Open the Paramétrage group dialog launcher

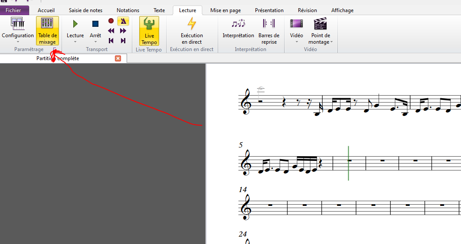point(55,49)
